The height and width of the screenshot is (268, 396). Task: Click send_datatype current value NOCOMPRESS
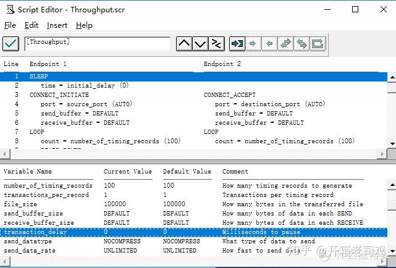(x=122, y=241)
